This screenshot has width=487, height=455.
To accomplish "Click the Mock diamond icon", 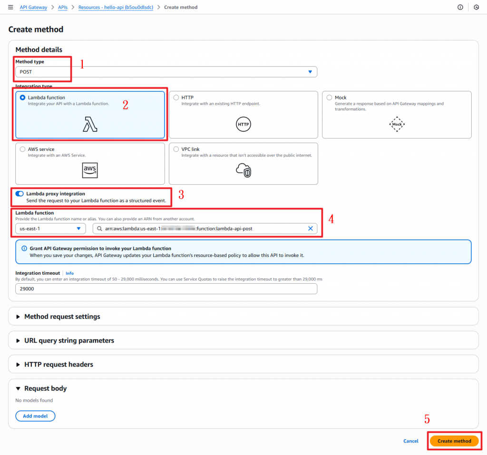I will pos(397,124).
